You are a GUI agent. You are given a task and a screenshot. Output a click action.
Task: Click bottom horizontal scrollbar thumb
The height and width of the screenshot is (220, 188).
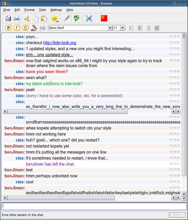click(x=61, y=198)
